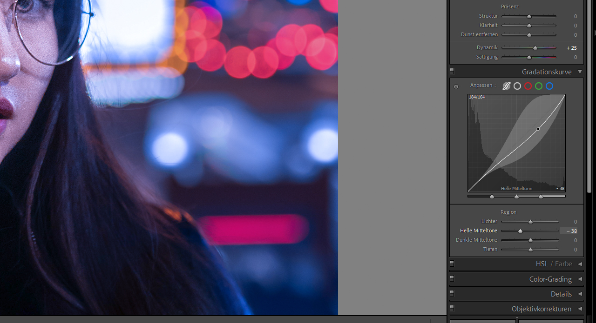Switch to the green channel curve
Image resolution: width=596 pixels, height=323 pixels.
click(539, 86)
